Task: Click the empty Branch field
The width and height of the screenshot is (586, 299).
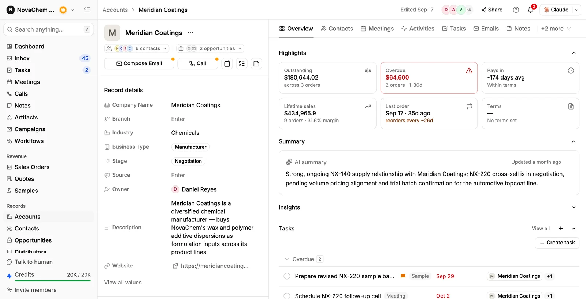Action: pos(178,119)
